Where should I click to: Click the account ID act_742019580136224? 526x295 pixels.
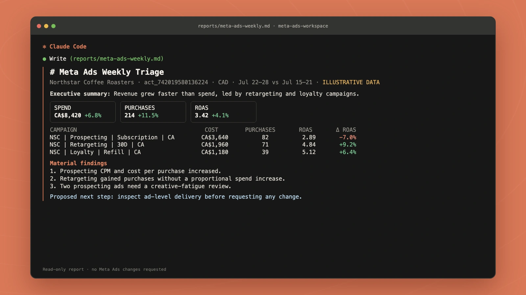[x=176, y=82]
